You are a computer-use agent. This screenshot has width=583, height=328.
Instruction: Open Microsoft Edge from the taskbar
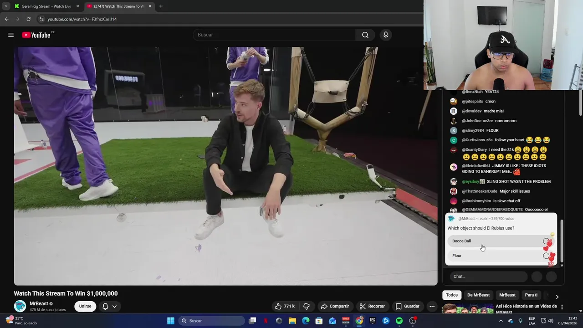306,321
